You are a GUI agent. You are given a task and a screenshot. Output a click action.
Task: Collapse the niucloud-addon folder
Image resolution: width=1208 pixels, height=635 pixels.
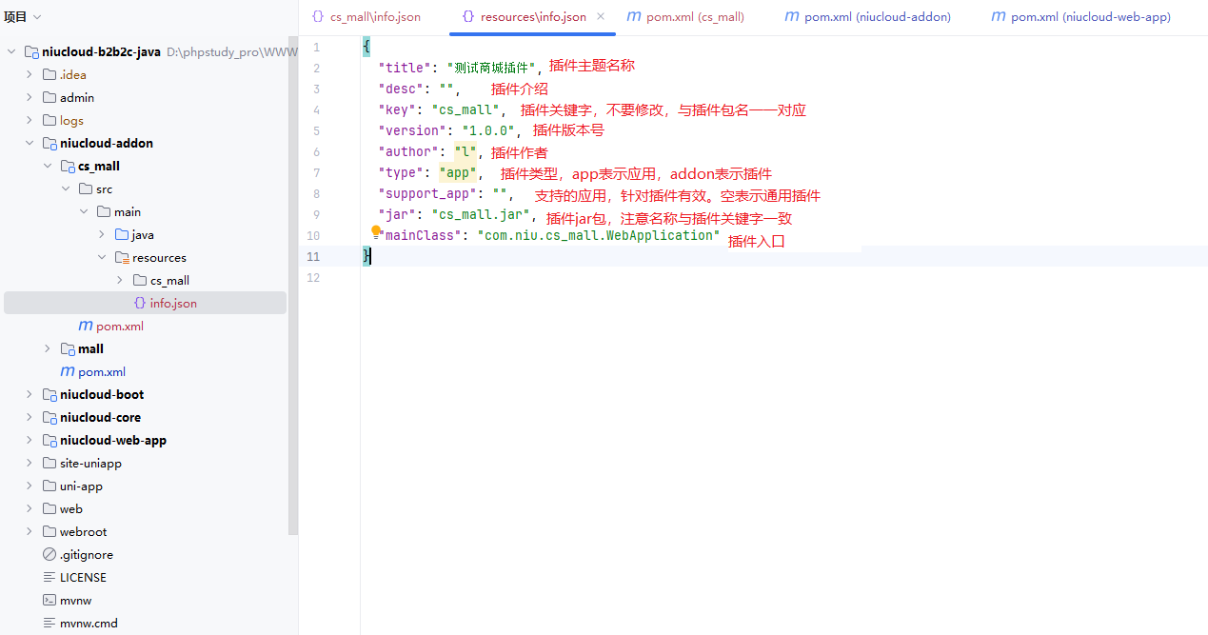(x=30, y=144)
